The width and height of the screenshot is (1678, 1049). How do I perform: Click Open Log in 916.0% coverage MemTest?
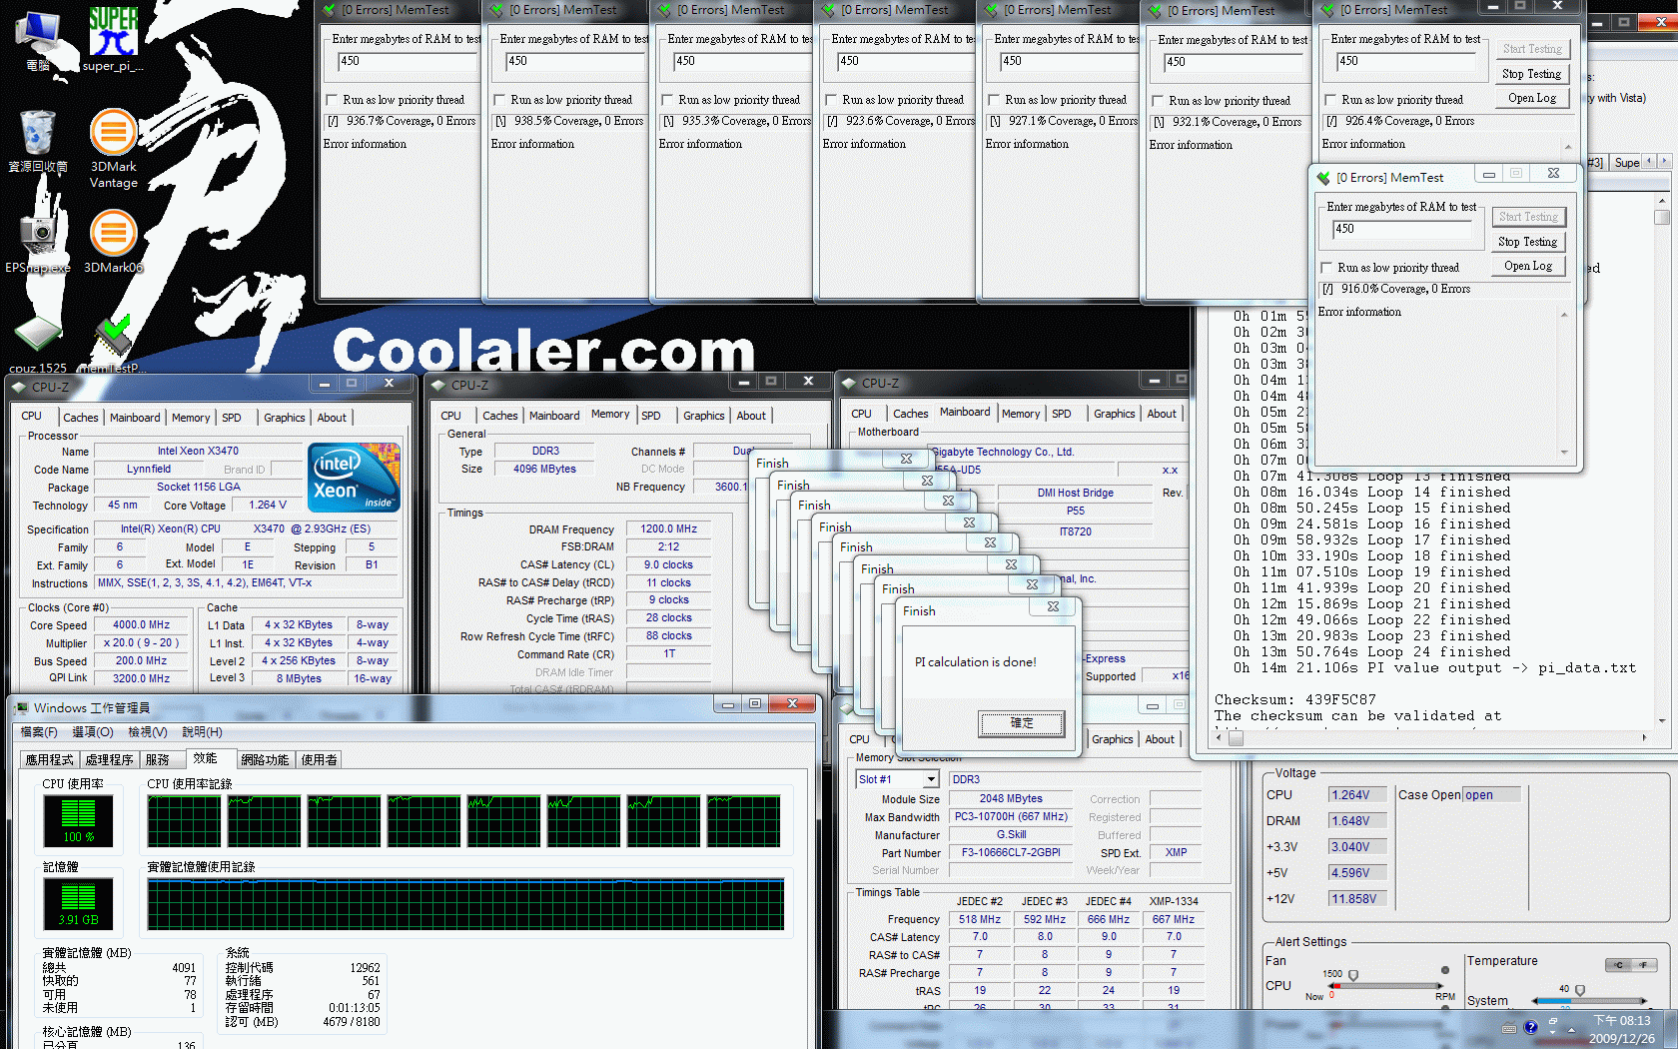(1528, 266)
